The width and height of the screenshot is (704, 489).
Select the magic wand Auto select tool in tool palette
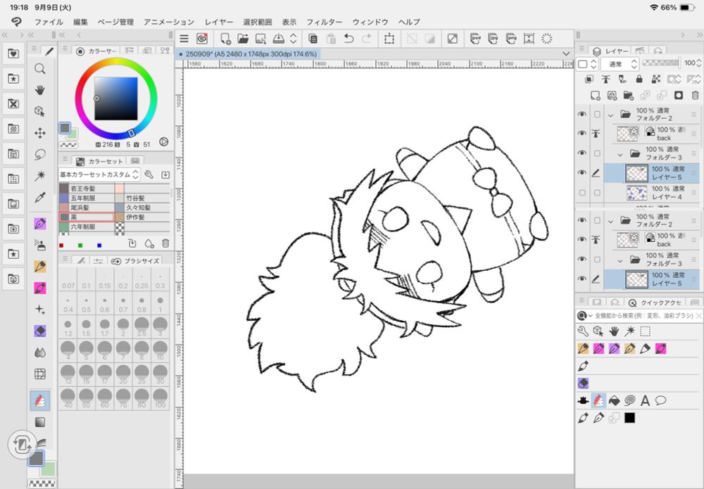pyautogui.click(x=40, y=176)
